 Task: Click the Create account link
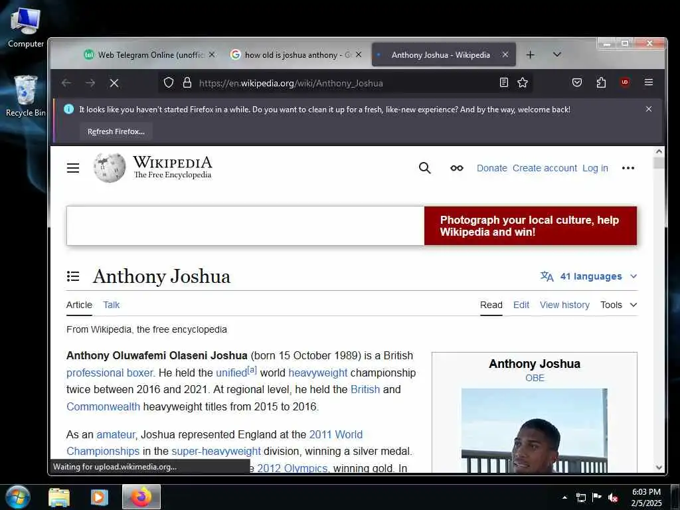pyautogui.click(x=545, y=168)
